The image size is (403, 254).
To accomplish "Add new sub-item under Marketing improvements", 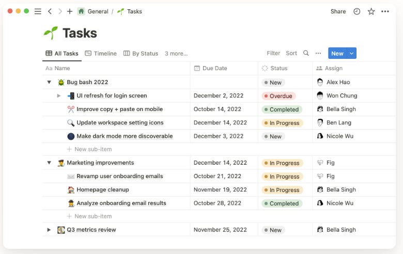I will coord(89,216).
